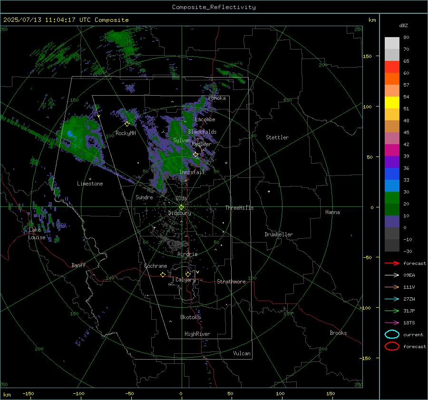Click the current legend text

(x=413, y=334)
